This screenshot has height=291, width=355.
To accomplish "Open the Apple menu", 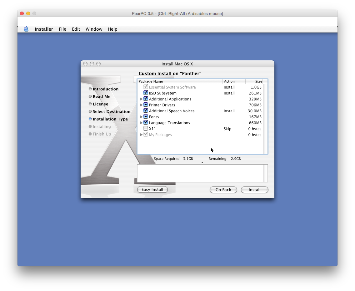I will (26, 29).
